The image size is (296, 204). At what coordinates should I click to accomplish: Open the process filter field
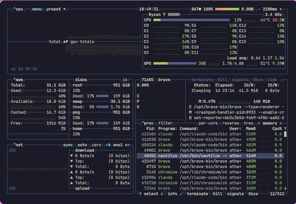pos(165,123)
